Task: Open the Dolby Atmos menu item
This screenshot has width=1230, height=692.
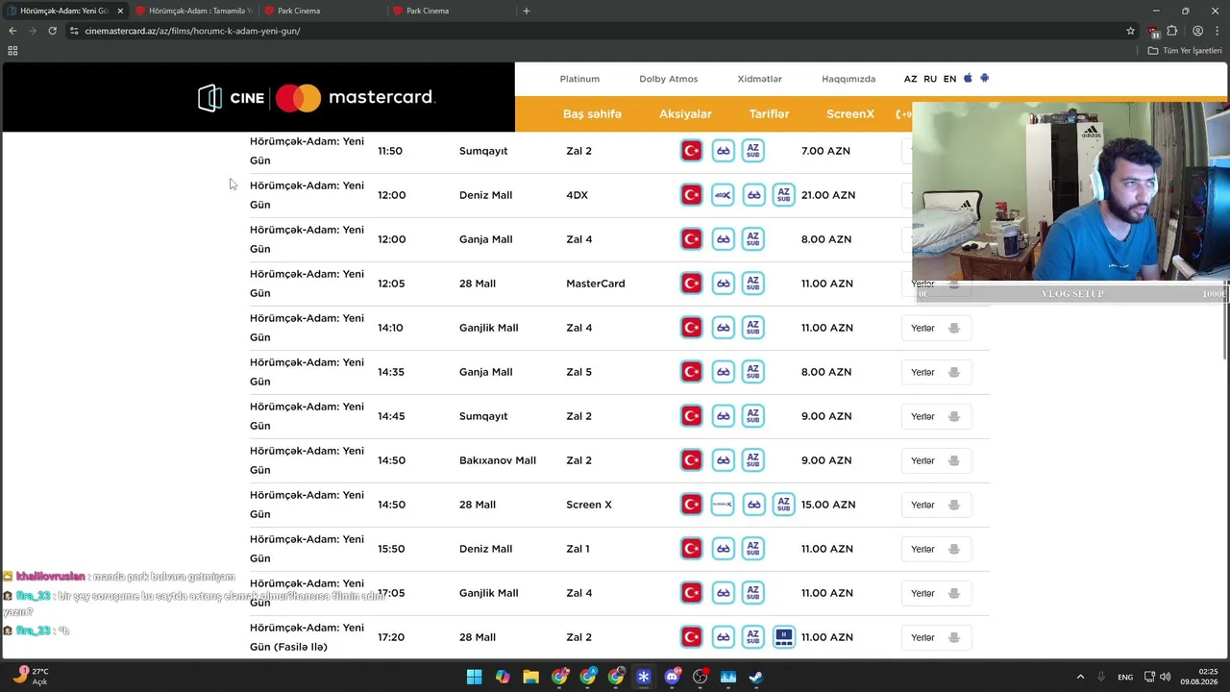Action: click(669, 79)
